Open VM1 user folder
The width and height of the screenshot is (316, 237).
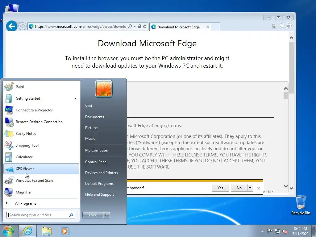(x=89, y=106)
